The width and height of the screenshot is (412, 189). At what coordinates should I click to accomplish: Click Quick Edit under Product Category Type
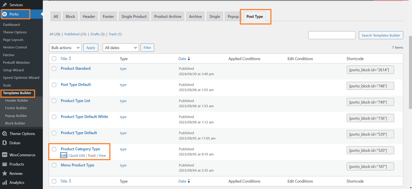click(77, 156)
